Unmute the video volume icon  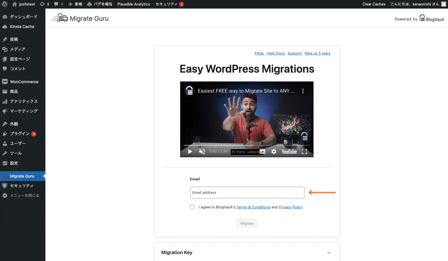pos(202,152)
